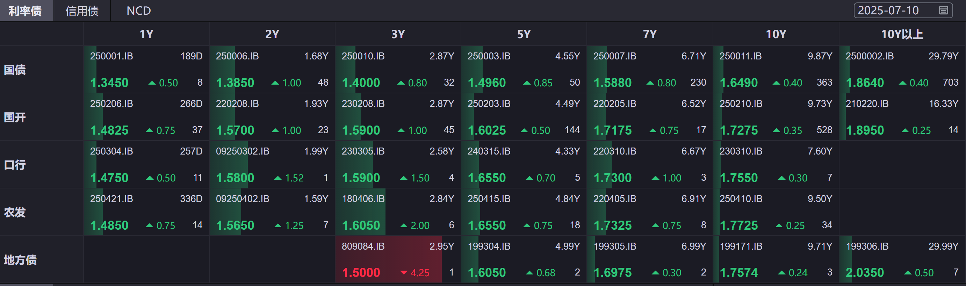
Task: Click the 5Y column header
Action: point(524,34)
